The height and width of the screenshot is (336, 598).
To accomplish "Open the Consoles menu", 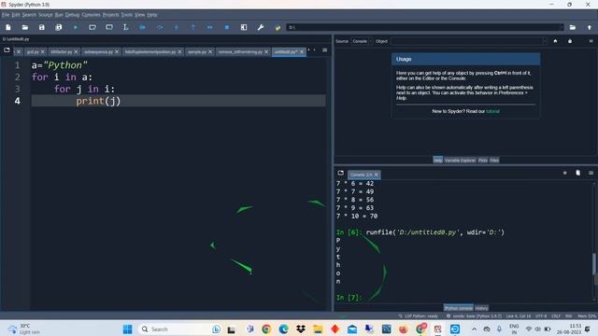I will click(x=91, y=15).
